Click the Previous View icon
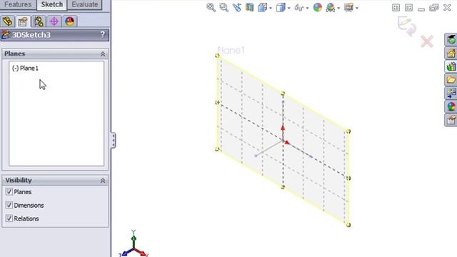457x257 pixels. point(236,7)
